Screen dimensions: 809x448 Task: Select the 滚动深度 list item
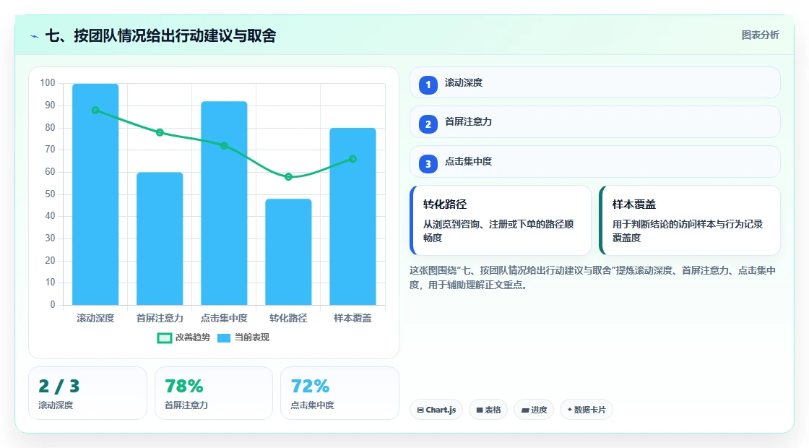(595, 82)
